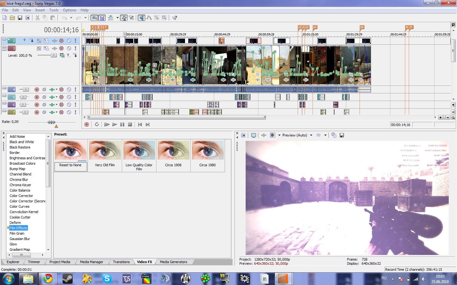The image size is (457, 285).
Task: Select the Selection Edit tool
Action: coord(157,18)
